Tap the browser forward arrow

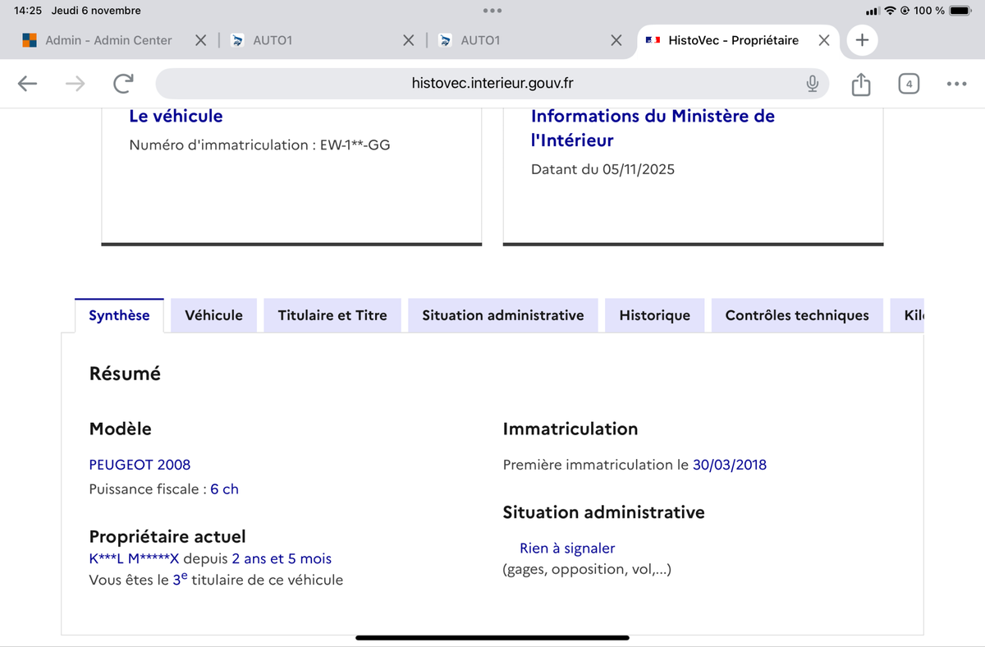pyautogui.click(x=76, y=83)
